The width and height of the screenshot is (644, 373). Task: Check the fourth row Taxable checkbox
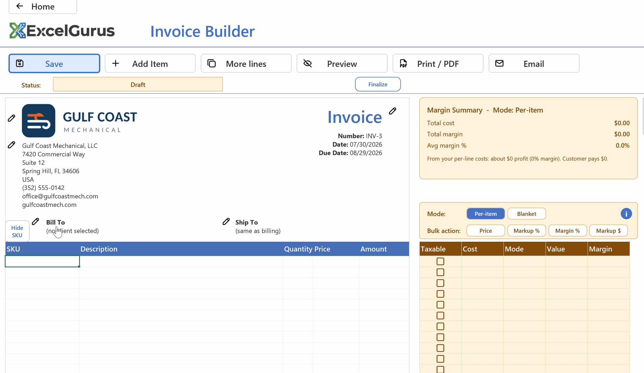440,294
